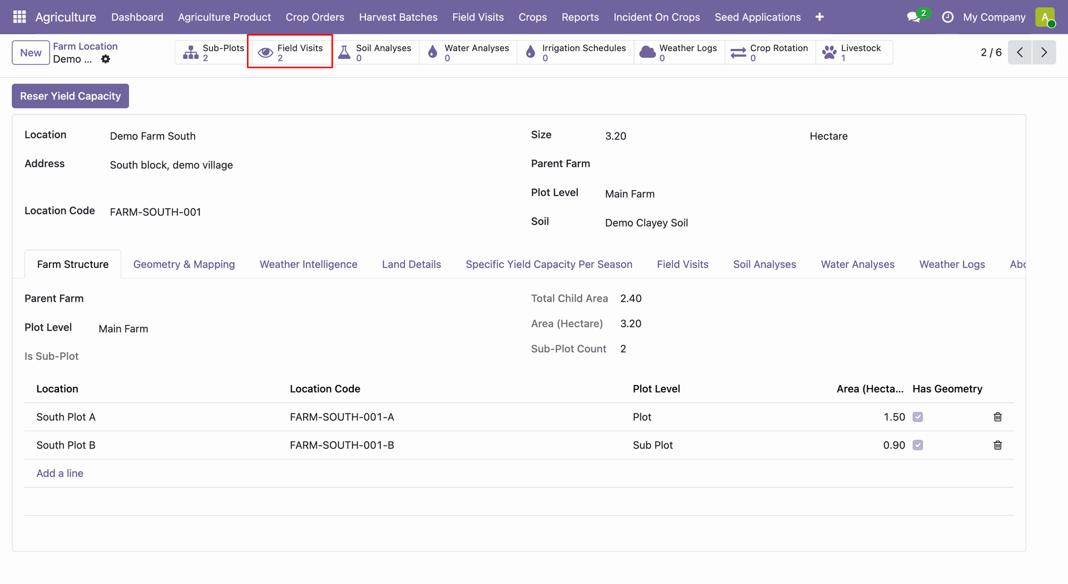The height and width of the screenshot is (584, 1068).
Task: Open the activities clock icon
Action: click(947, 17)
